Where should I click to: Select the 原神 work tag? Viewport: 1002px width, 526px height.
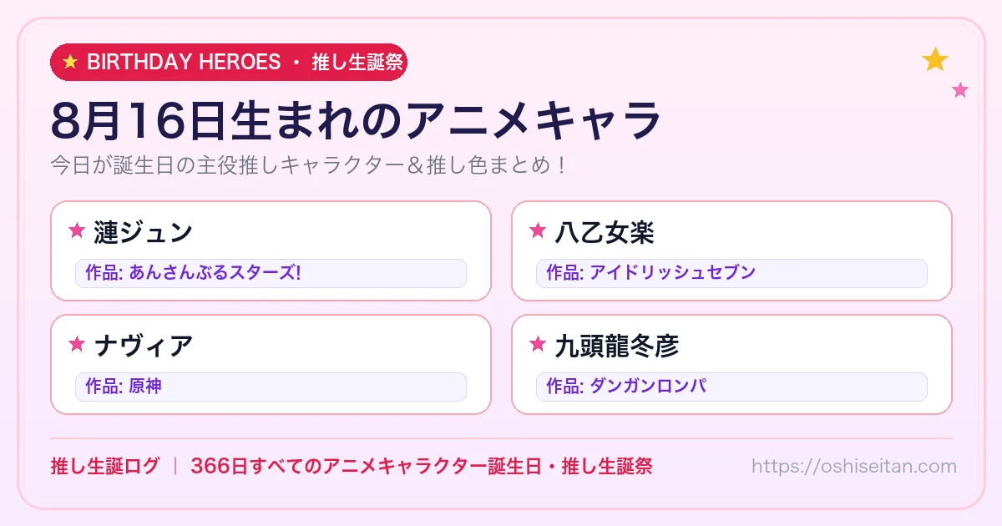[x=271, y=387]
